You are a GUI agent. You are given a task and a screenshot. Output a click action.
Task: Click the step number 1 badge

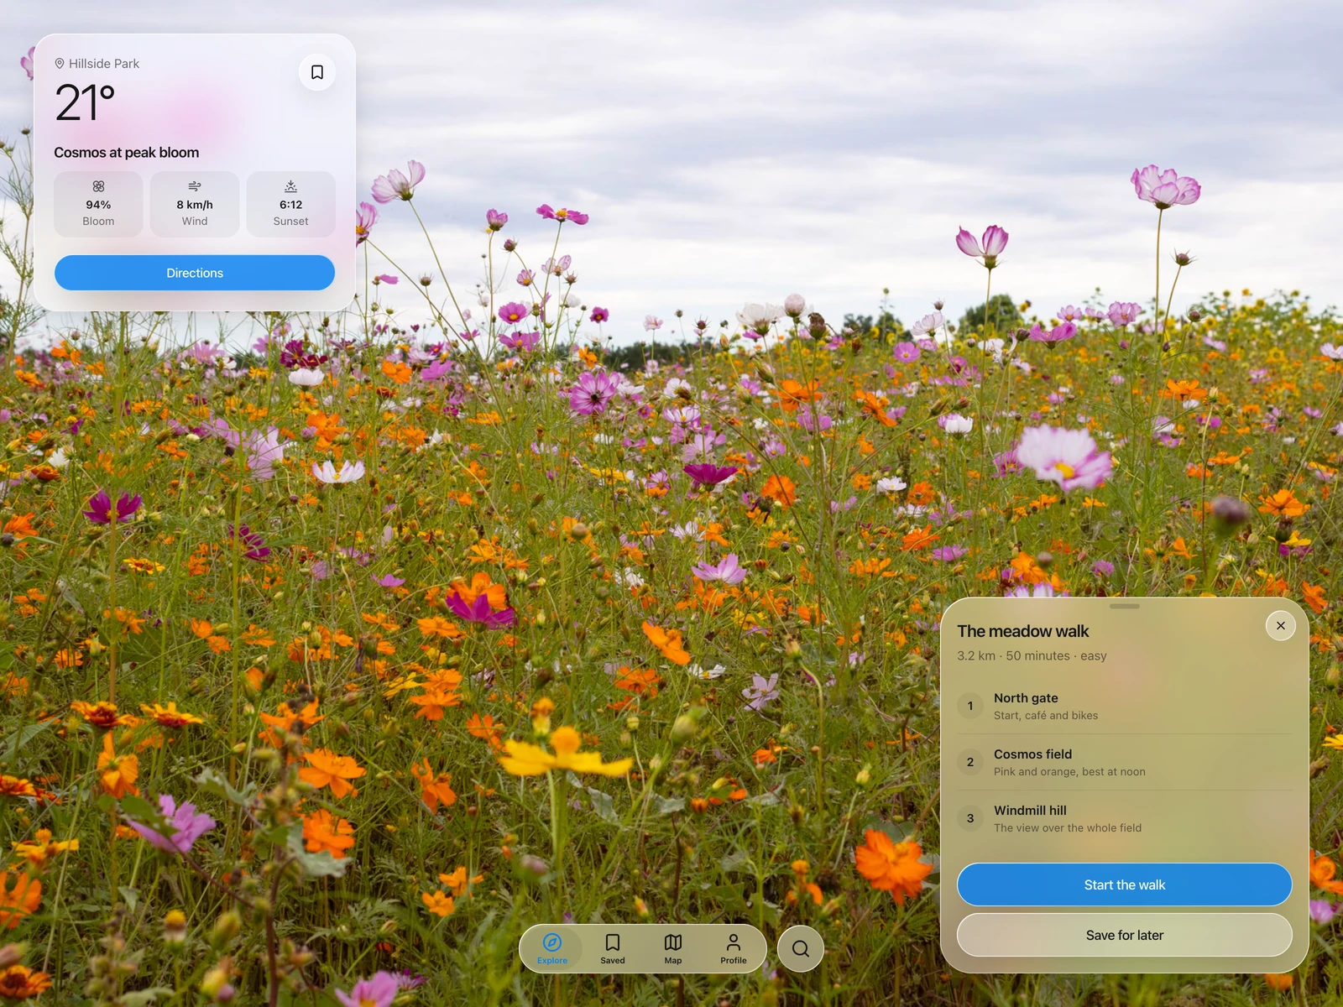970,706
